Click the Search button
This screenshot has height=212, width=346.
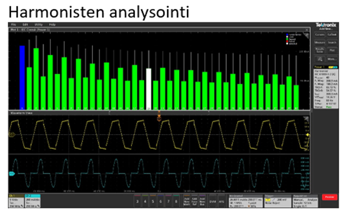click(331, 42)
